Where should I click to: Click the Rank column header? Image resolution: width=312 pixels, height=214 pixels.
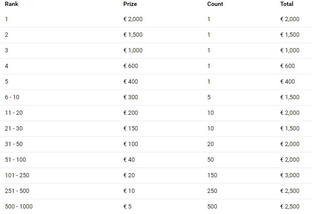(11, 4)
